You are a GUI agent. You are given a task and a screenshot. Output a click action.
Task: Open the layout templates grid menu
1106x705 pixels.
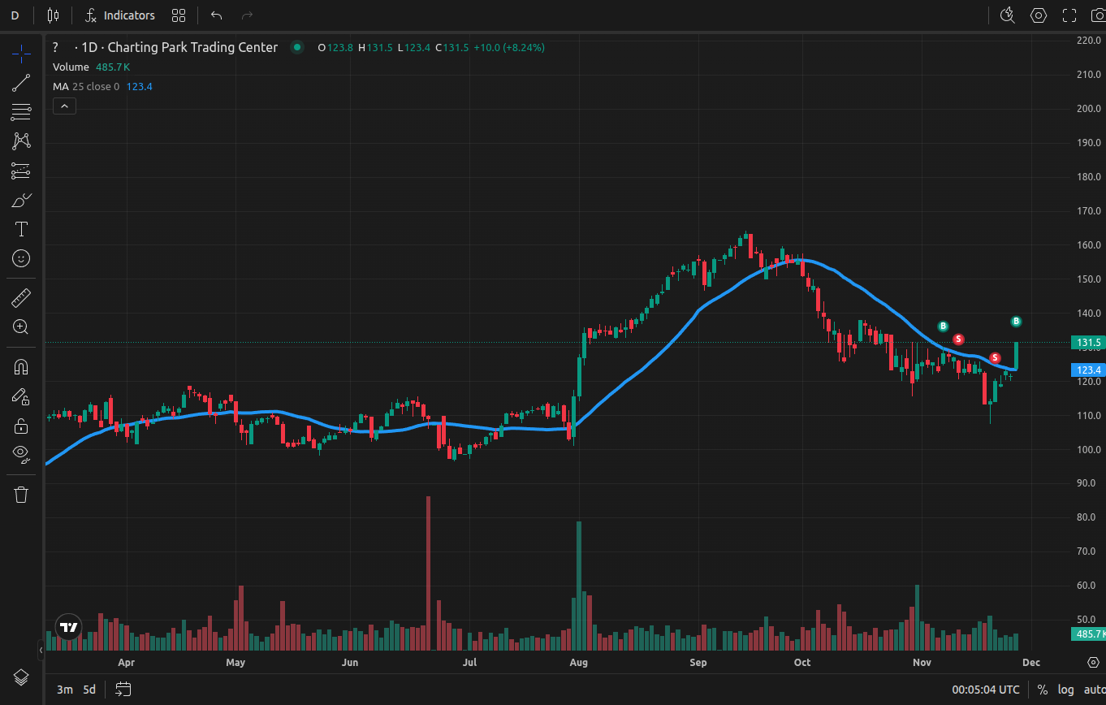tap(179, 15)
